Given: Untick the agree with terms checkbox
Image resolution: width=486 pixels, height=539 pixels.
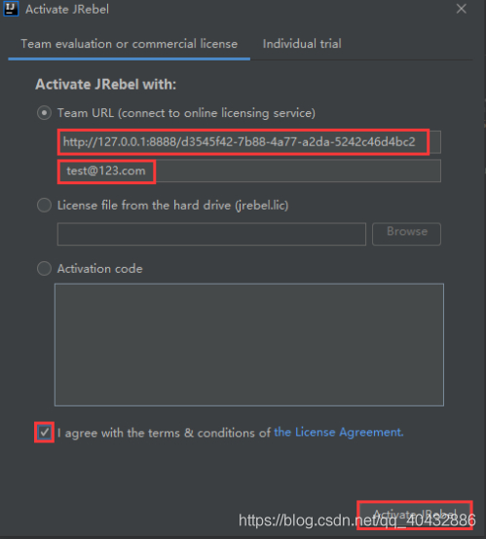Looking at the screenshot, I should 44,432.
